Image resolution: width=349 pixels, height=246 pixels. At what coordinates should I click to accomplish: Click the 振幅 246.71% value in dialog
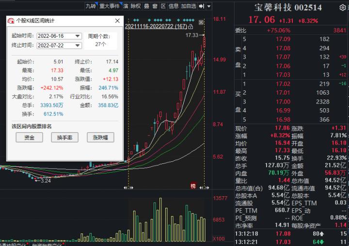pos(109,88)
